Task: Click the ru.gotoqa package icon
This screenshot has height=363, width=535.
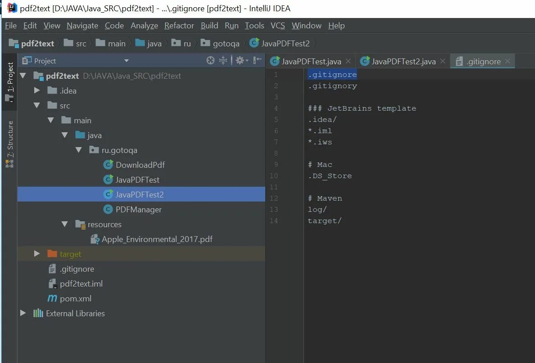Action: (94, 150)
